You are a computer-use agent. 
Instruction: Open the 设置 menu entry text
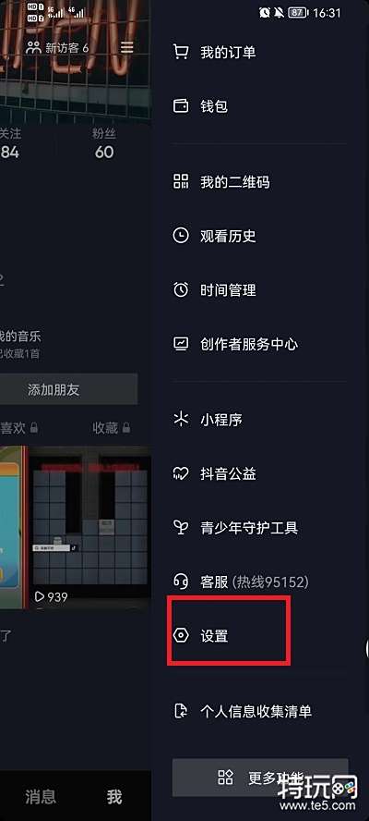click(x=214, y=636)
